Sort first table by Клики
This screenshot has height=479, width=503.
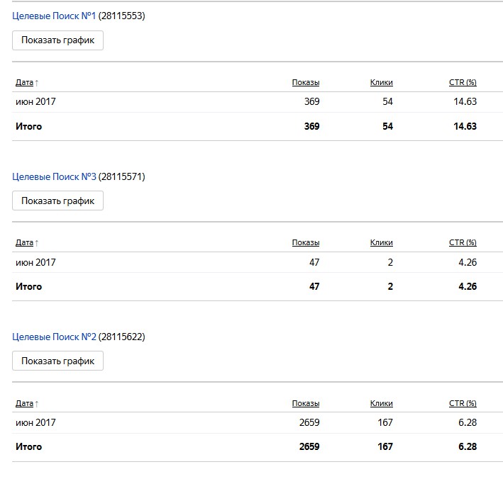pos(381,82)
